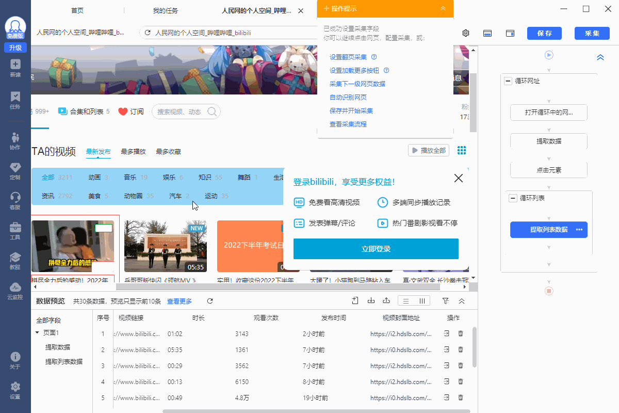Click the import download icon in data preview
619x413 pixels.
[x=370, y=301]
